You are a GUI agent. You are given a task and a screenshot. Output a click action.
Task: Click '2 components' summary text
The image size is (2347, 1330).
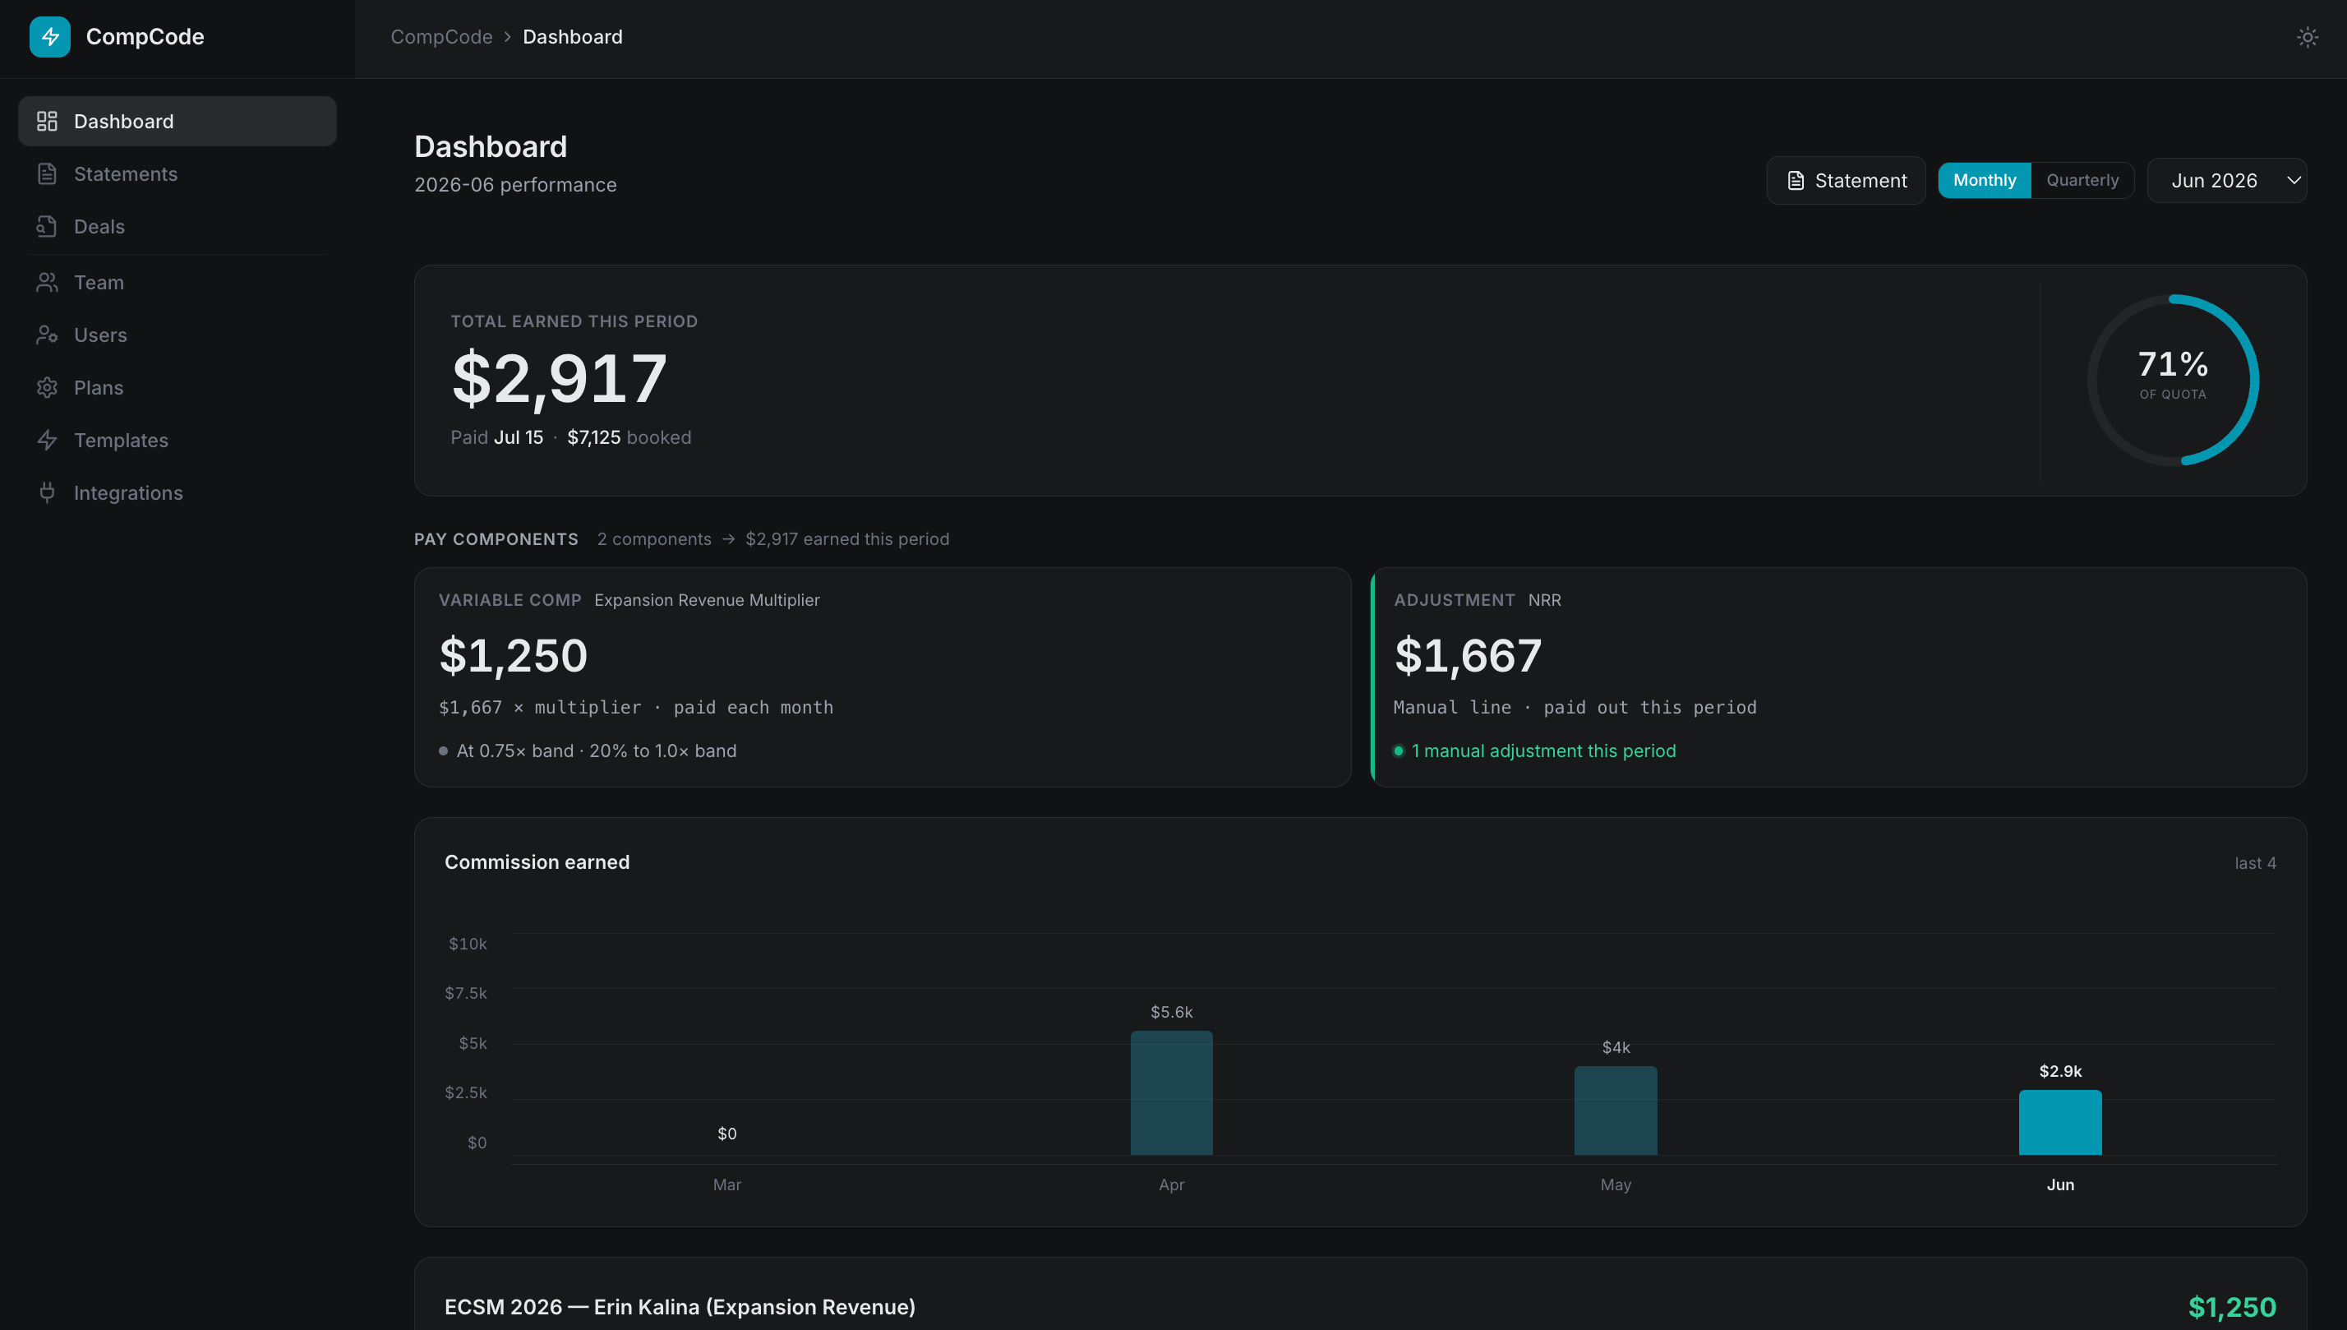point(654,539)
